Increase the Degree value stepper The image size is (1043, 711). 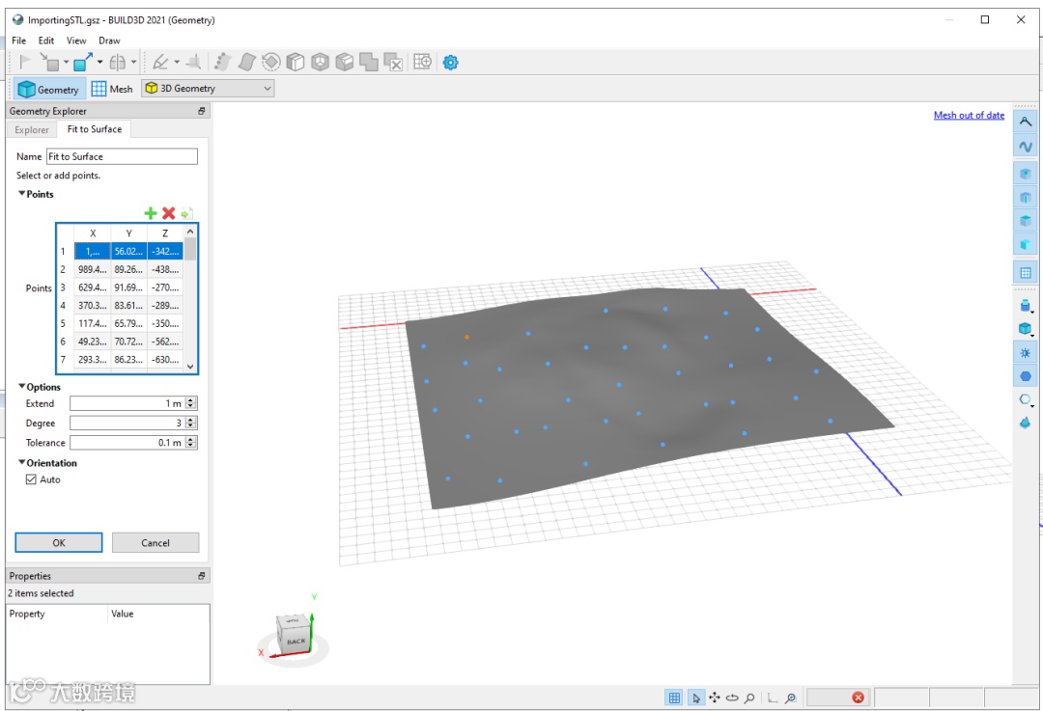[191, 420]
